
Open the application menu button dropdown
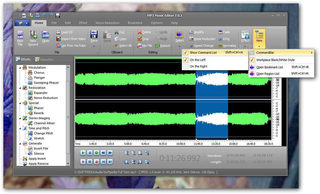27,23
